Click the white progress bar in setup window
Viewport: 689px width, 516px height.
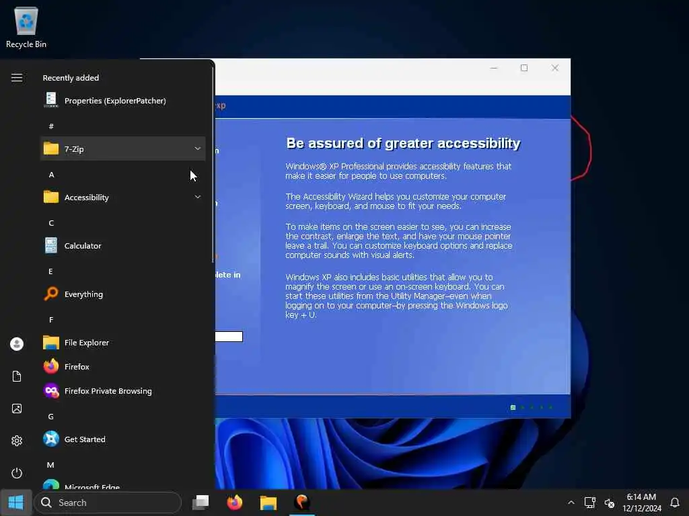pos(229,337)
